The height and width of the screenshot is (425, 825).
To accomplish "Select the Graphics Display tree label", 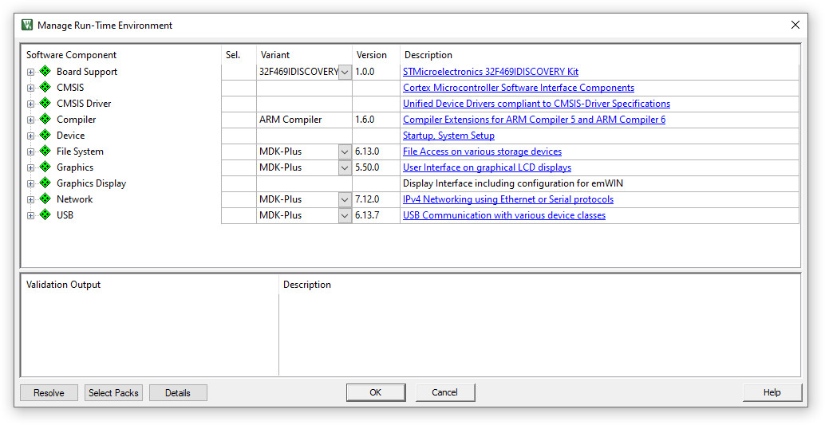I will (92, 183).
